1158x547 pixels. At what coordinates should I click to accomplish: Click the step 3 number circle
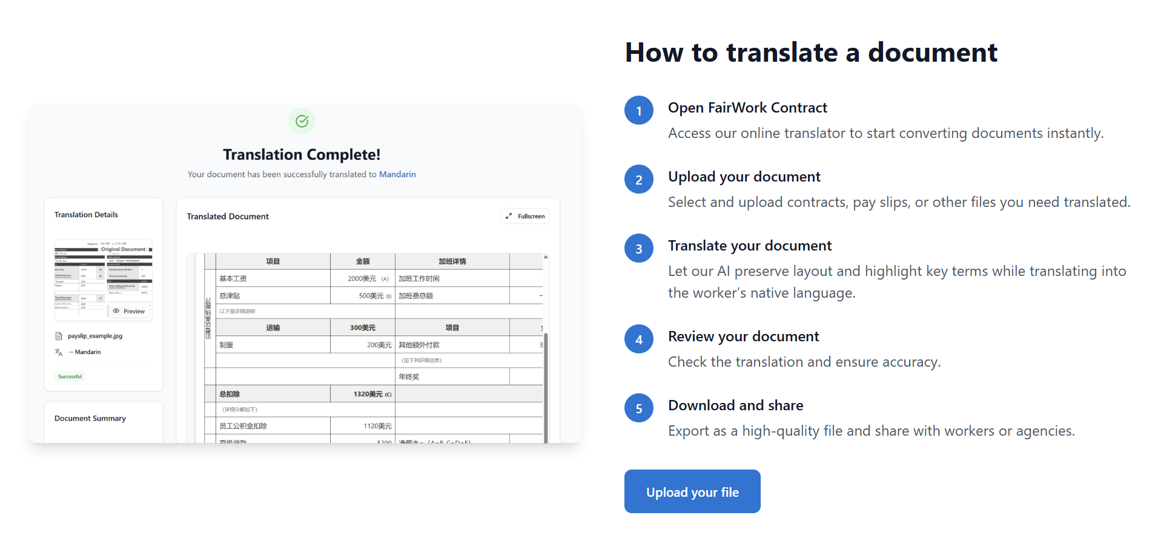[x=638, y=249]
